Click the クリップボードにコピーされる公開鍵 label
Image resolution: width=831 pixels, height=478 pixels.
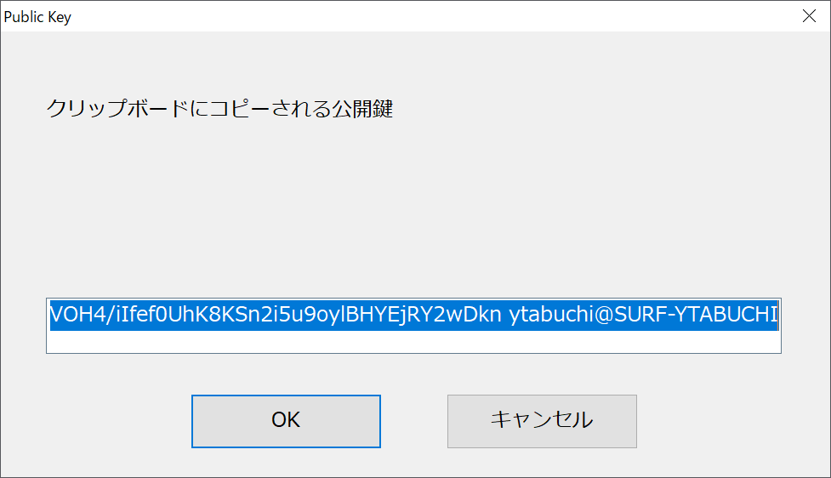click(x=219, y=109)
